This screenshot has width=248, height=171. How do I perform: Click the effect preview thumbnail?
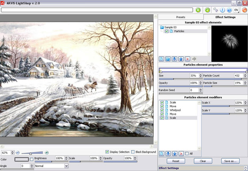229,44
